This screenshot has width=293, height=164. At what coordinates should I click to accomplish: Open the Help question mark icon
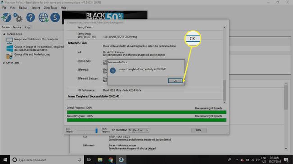pos(31,18)
